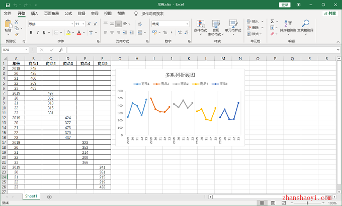Apply cell borders icon
The width and height of the screenshot is (342, 206).
coord(56,33)
